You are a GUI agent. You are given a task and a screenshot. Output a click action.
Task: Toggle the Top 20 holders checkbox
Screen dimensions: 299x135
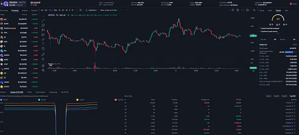tap(39, 99)
